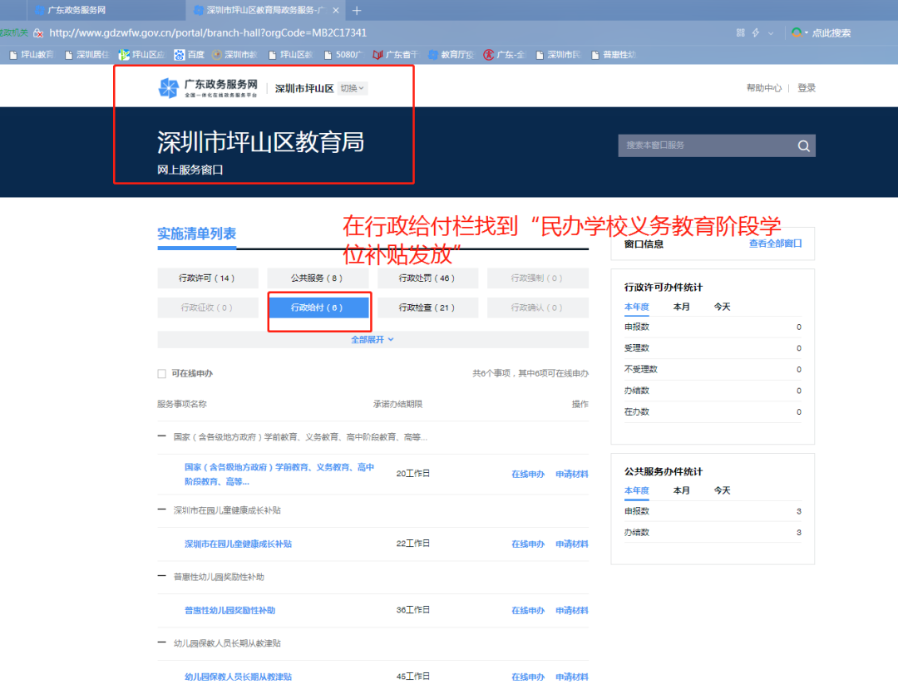
Task: Click the magnifier icon in the window search box
Action: click(802, 145)
